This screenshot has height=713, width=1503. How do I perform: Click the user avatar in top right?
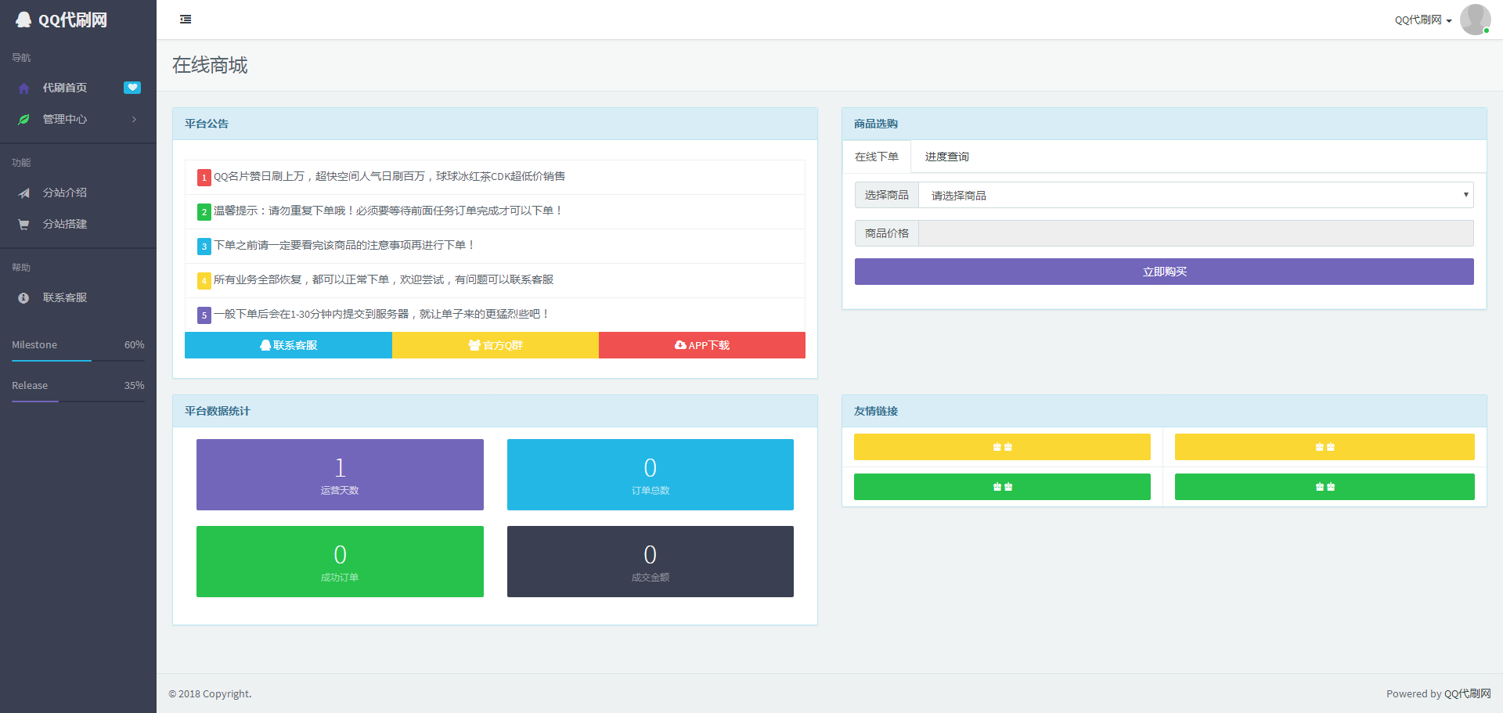[x=1475, y=20]
